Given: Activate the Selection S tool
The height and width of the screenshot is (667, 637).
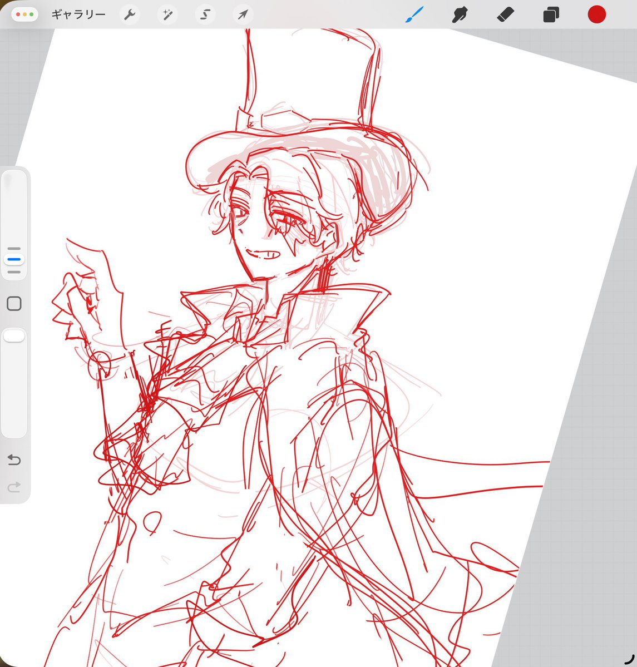Looking at the screenshot, I should click(205, 15).
